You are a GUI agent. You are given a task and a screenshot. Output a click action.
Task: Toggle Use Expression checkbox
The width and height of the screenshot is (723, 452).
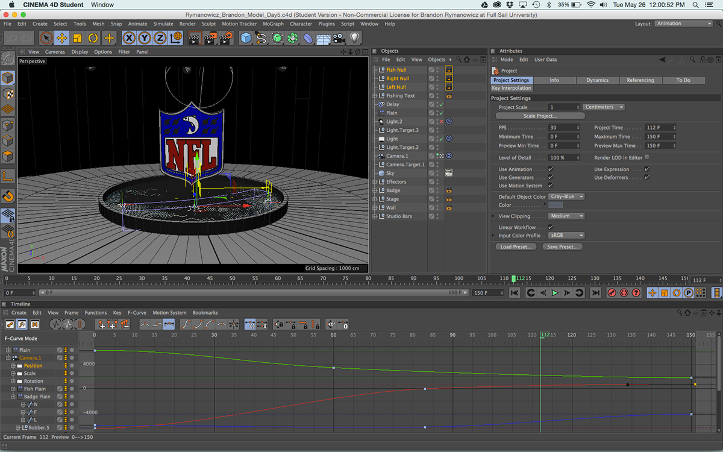click(646, 169)
